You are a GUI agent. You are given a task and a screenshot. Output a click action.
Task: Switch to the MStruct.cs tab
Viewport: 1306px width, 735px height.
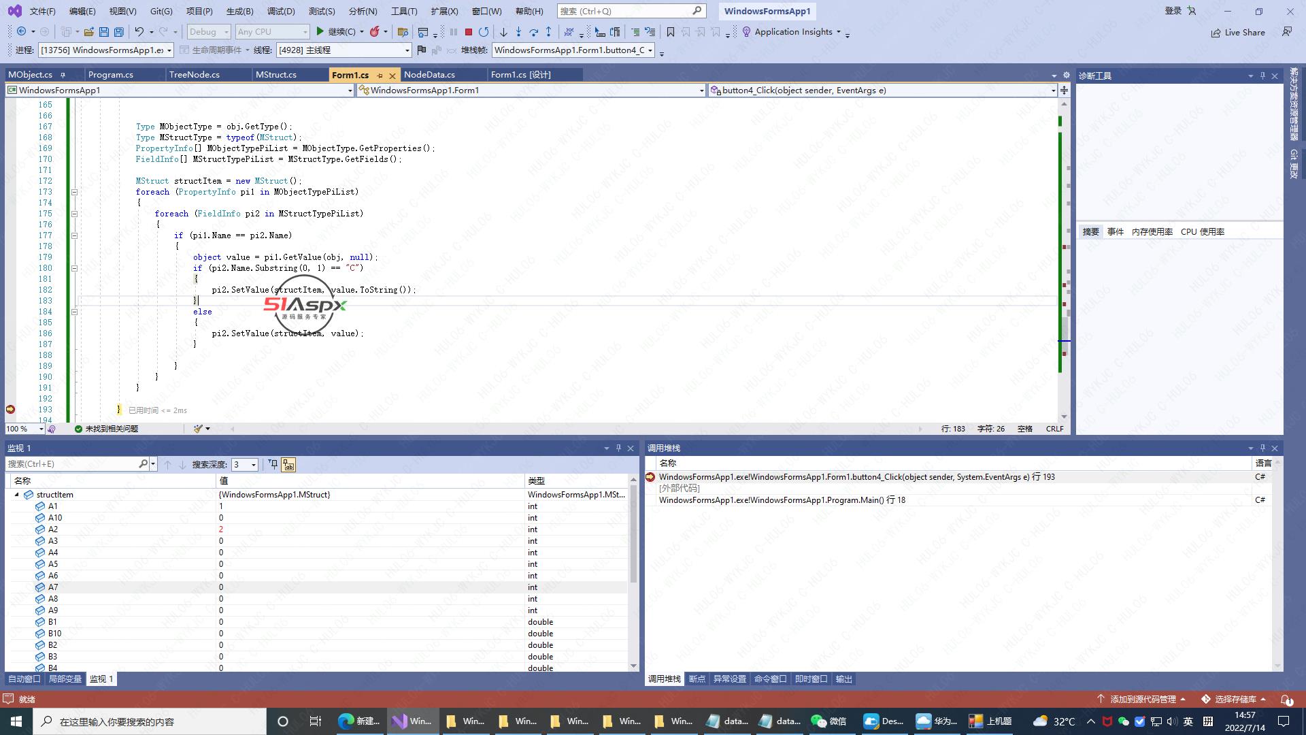pos(276,75)
